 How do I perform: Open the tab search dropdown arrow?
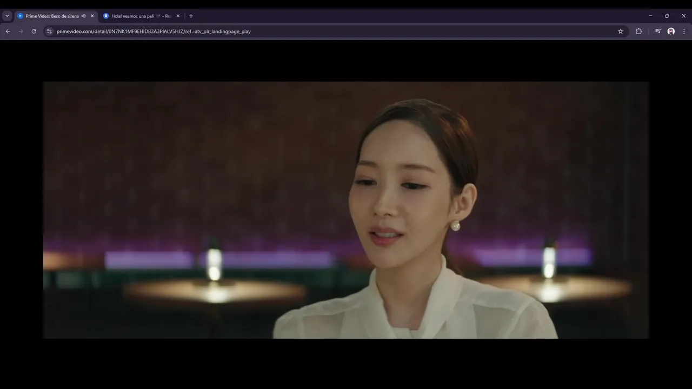(x=7, y=16)
